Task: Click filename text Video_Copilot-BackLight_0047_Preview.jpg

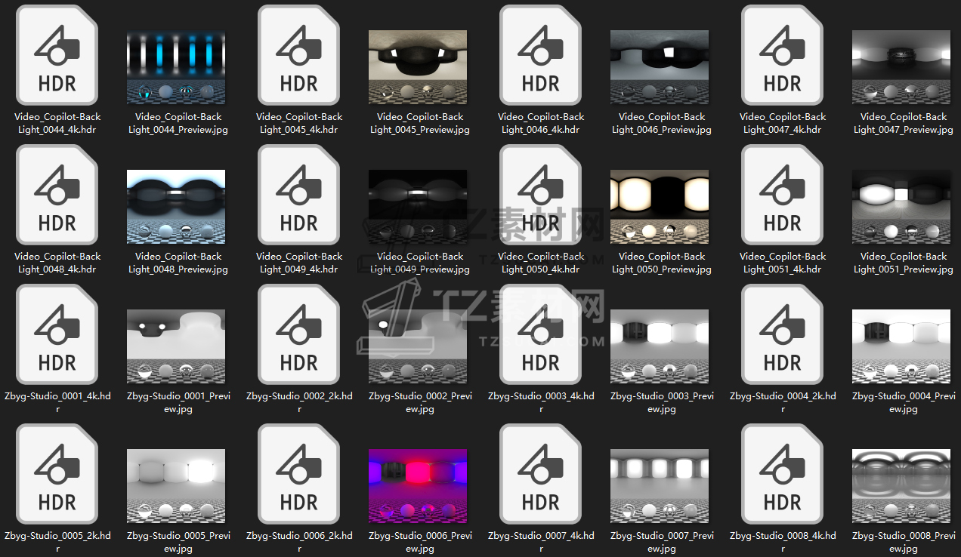Action: (x=904, y=123)
